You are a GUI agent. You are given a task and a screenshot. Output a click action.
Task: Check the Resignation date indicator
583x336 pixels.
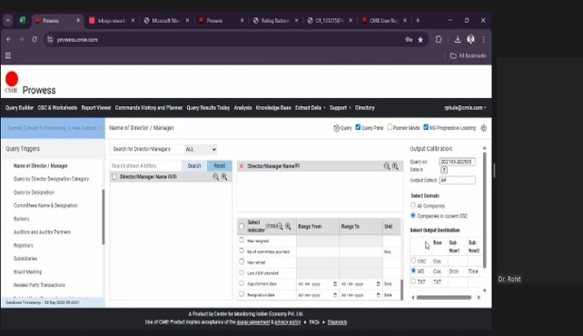[242, 294]
